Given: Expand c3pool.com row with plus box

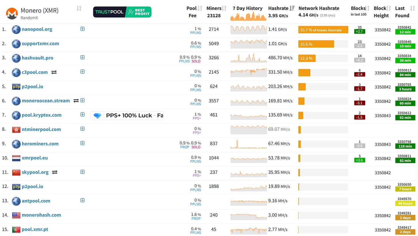Looking at the screenshot, I should 82,71.
